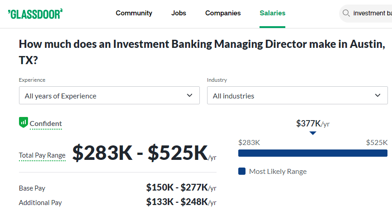The image size is (392, 210).
Task: Click the 'Base Pay' row label
Action: pyautogui.click(x=32, y=188)
